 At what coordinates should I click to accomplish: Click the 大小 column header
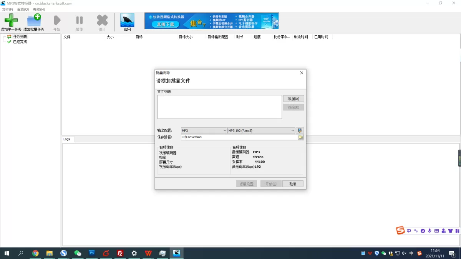point(119,37)
